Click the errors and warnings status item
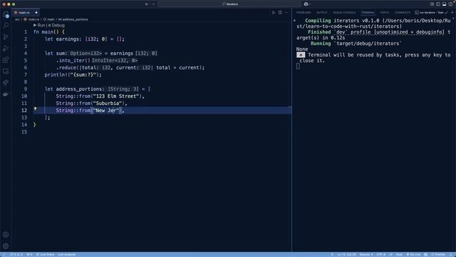 coord(16,254)
